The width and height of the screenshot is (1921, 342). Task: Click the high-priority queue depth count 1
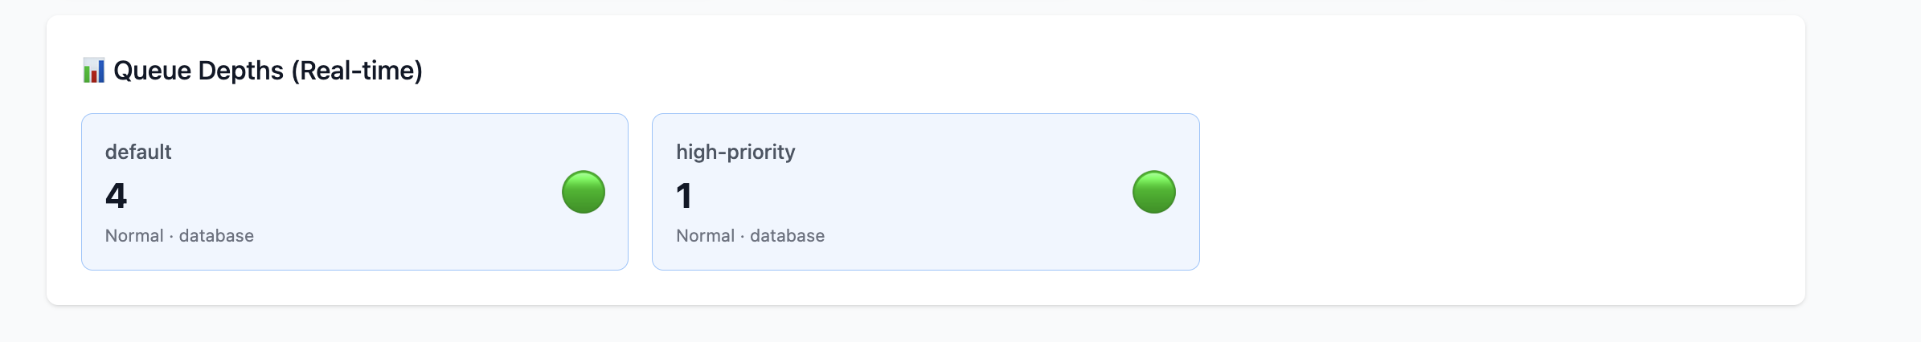(684, 196)
